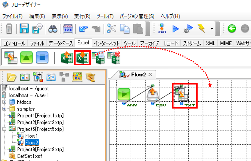
Task: Navigate back with green arrow
Action: point(232,29)
